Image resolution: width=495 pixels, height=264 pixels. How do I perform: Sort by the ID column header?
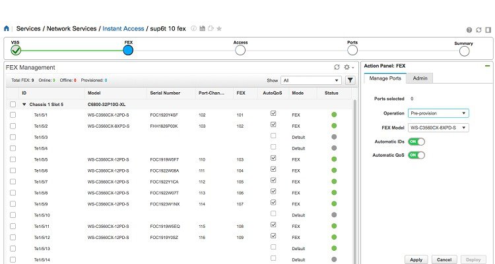(24, 93)
